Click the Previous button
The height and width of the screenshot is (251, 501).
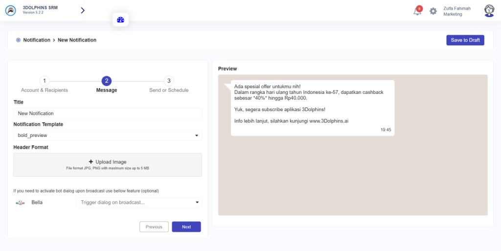[154, 227]
